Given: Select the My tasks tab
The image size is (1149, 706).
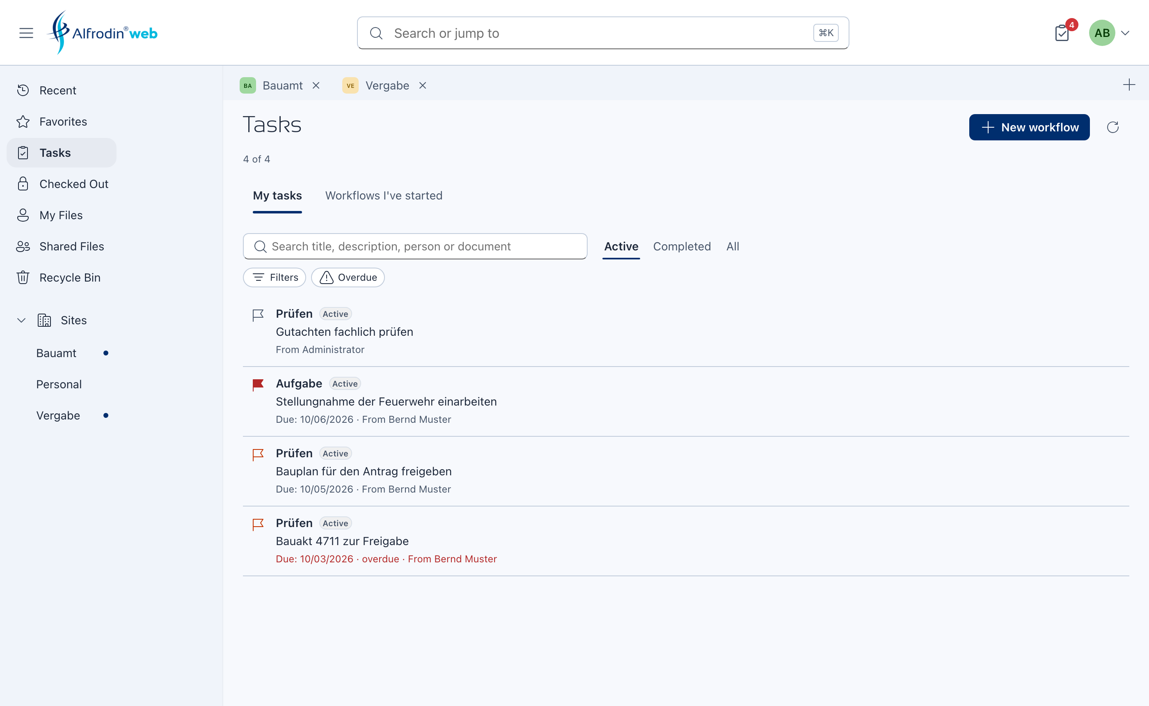Looking at the screenshot, I should click(277, 196).
